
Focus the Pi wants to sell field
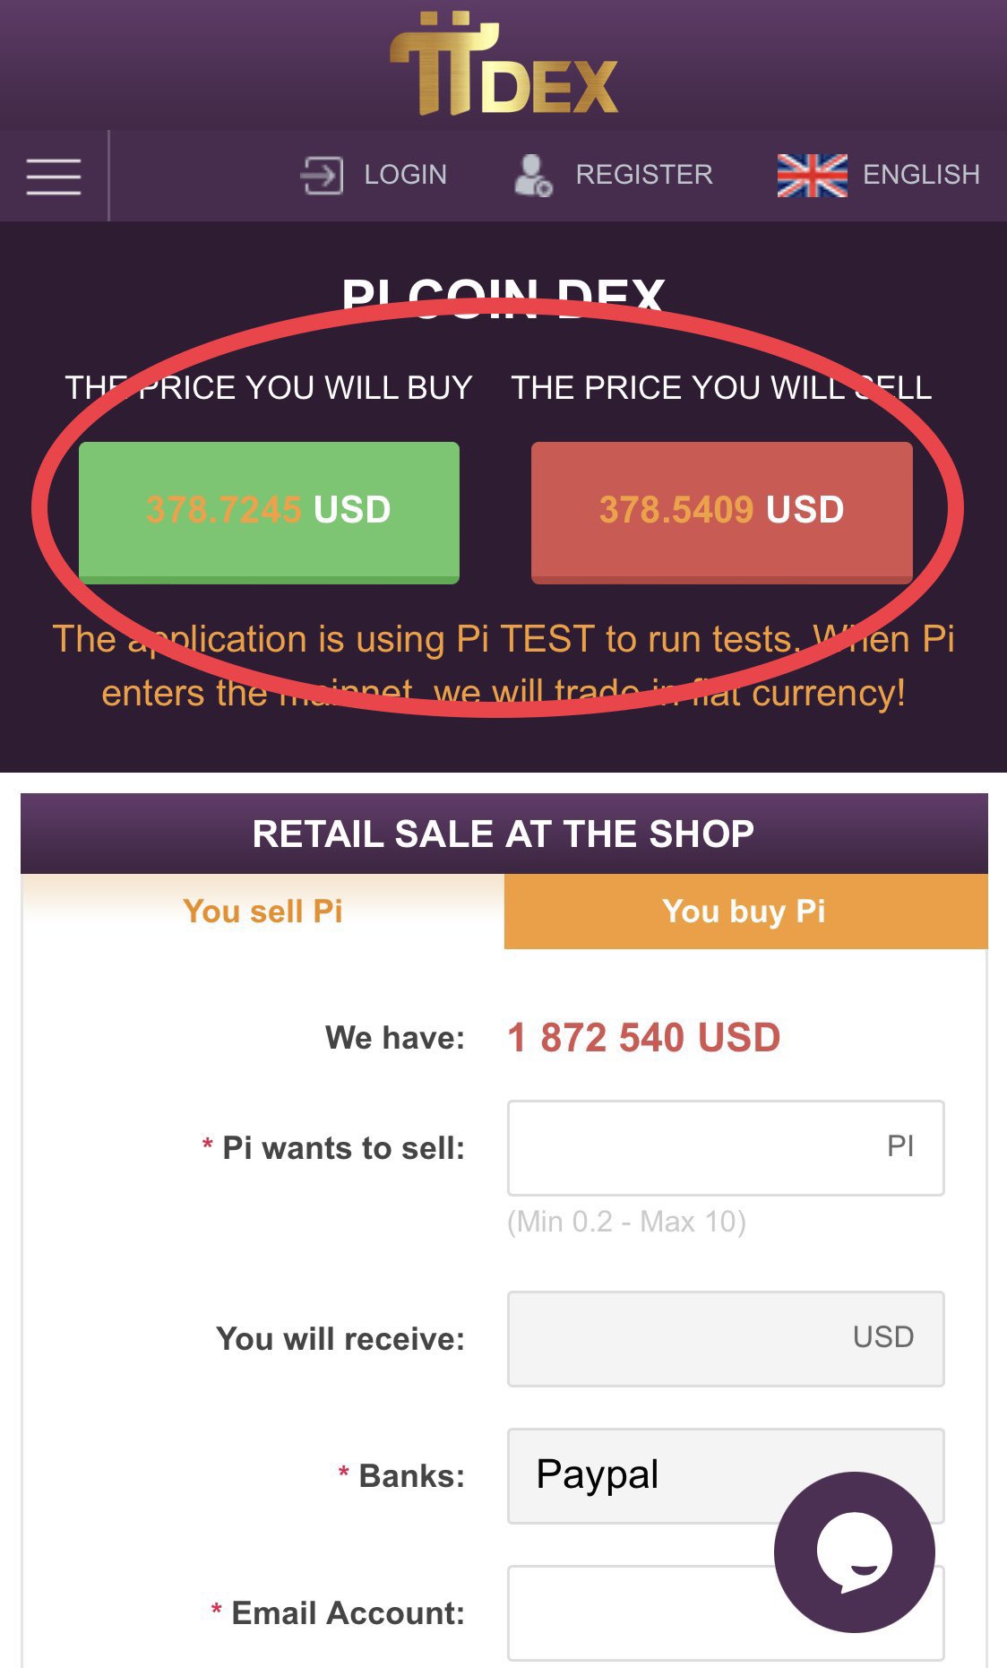point(690,1147)
